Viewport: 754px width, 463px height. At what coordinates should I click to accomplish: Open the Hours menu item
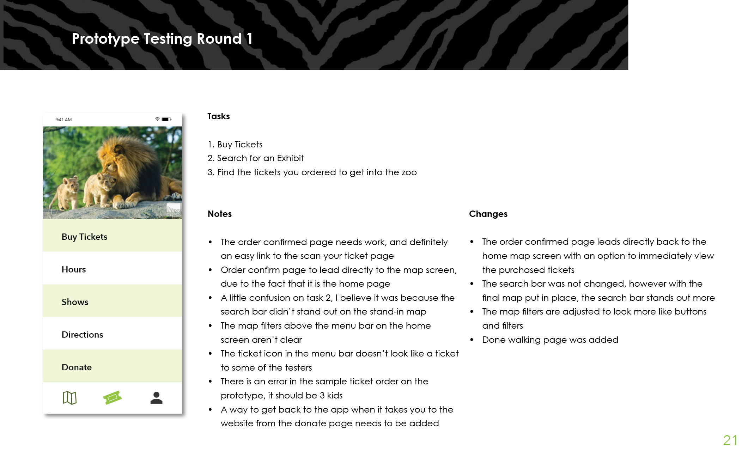[74, 269]
